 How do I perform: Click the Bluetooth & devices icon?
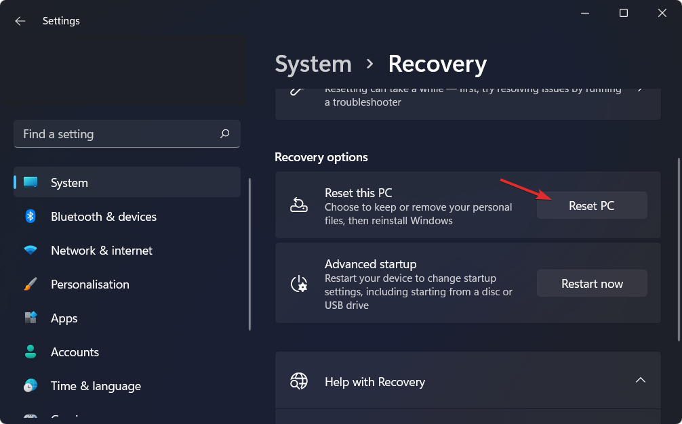pos(30,216)
